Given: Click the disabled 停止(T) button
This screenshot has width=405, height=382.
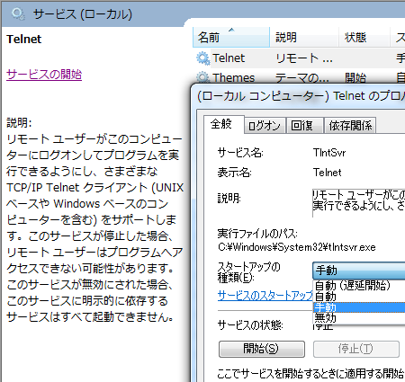Looking at the screenshot, I should pyautogui.click(x=356, y=349).
